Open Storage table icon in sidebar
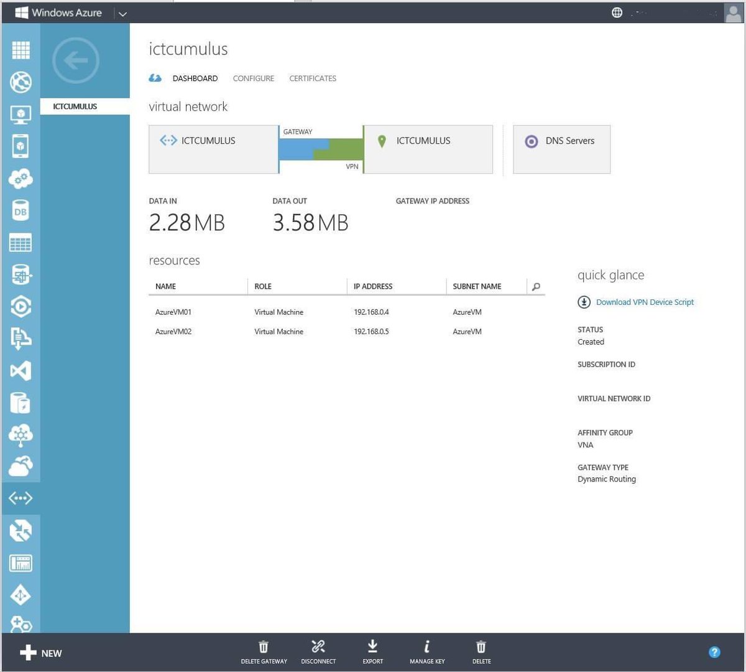746x672 pixels. pyautogui.click(x=21, y=243)
